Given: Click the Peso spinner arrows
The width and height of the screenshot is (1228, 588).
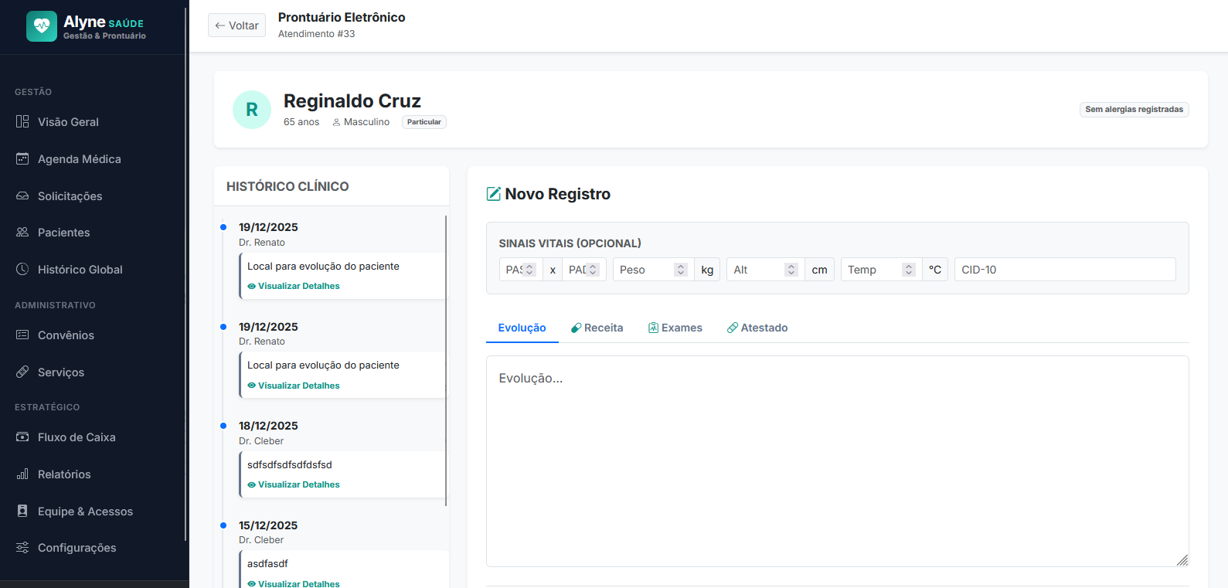Looking at the screenshot, I should (680, 270).
